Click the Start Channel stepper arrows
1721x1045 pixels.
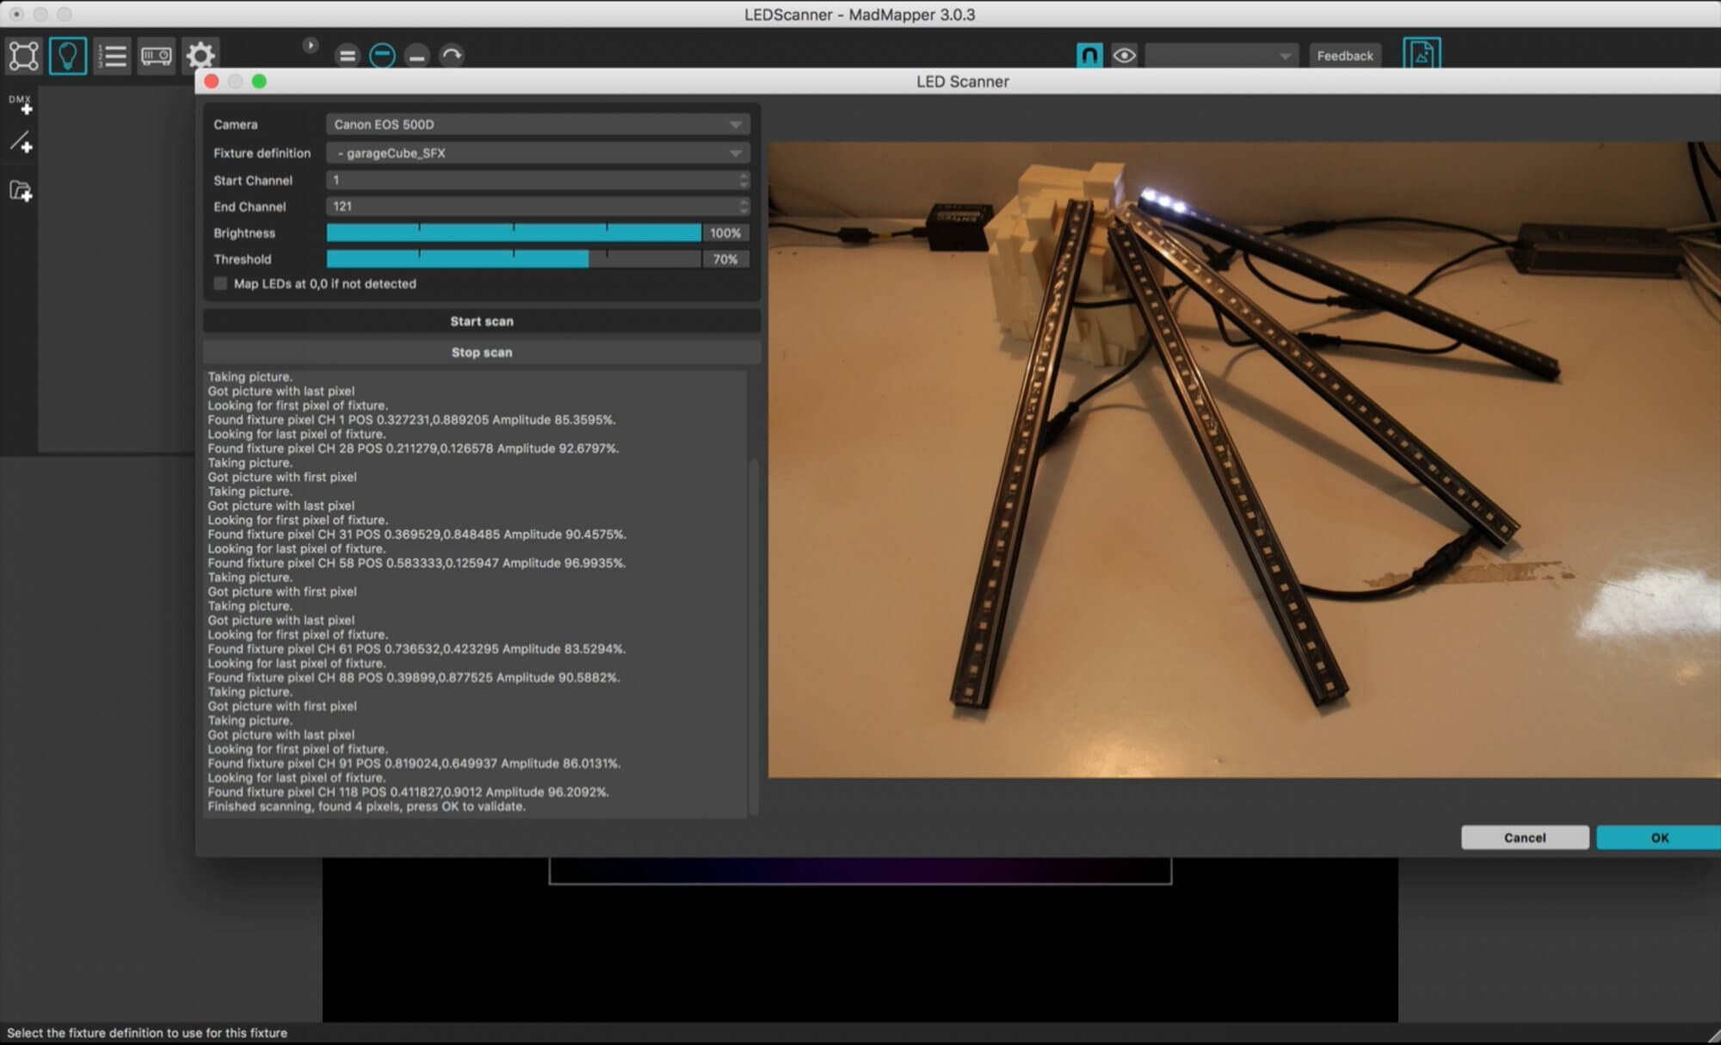(x=743, y=180)
